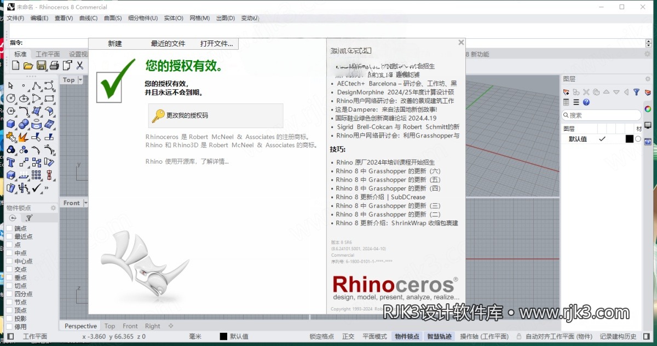
Task: Click 最近的文件 in splash window
Action: pyautogui.click(x=168, y=44)
